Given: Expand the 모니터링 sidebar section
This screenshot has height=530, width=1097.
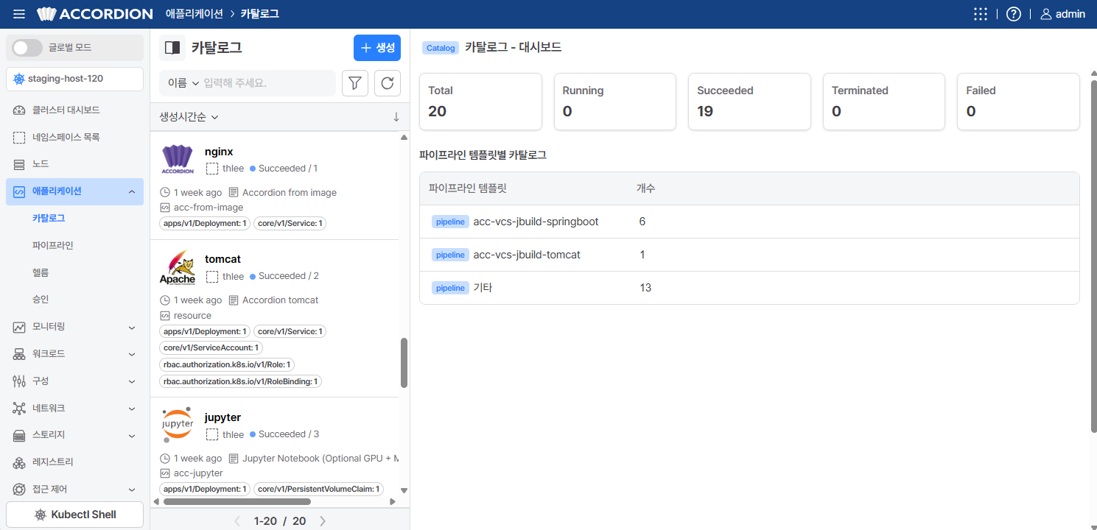Looking at the screenshot, I should 74,327.
